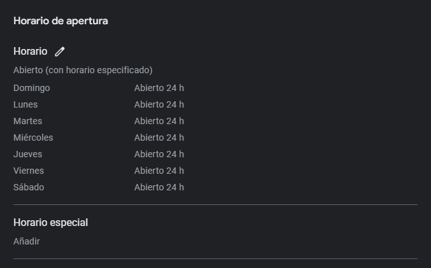
Task: Click the pencil edit icon beside Horario
Action: 60,52
